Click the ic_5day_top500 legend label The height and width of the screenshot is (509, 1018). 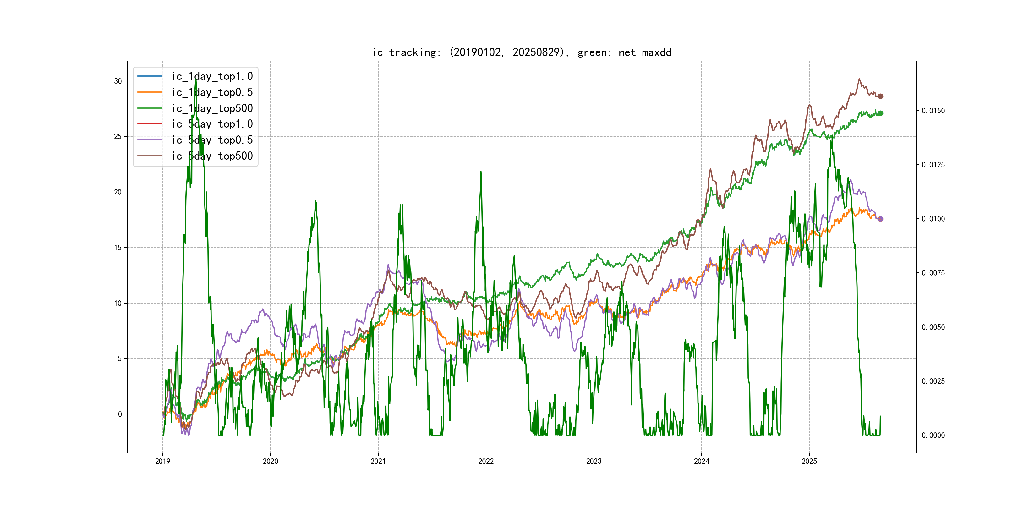pos(212,156)
